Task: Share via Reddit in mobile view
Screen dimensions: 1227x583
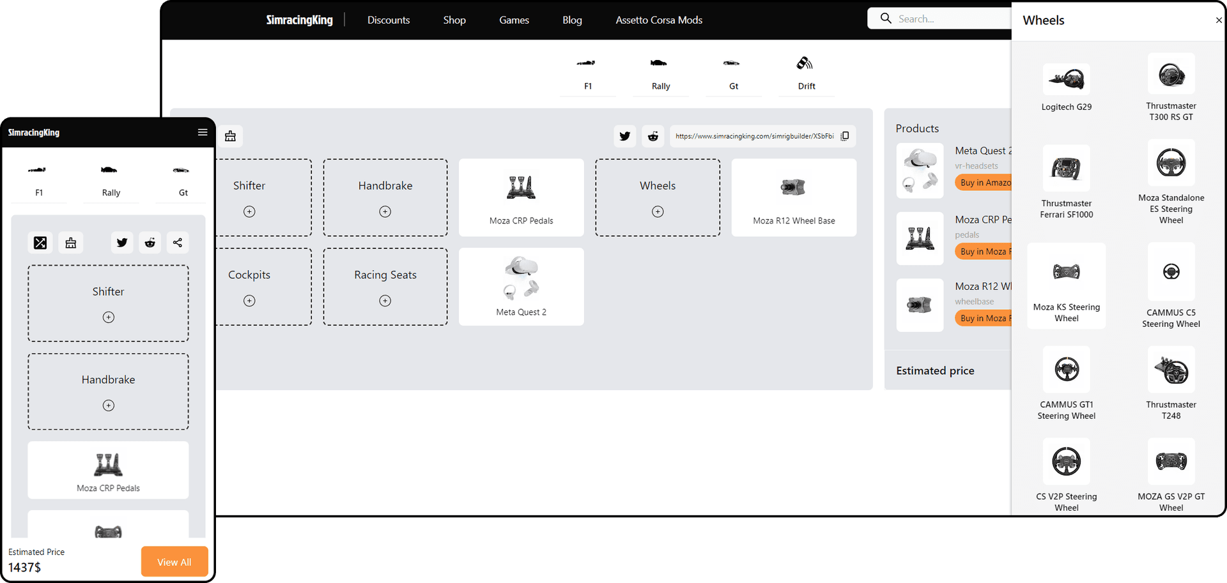Action: 150,243
